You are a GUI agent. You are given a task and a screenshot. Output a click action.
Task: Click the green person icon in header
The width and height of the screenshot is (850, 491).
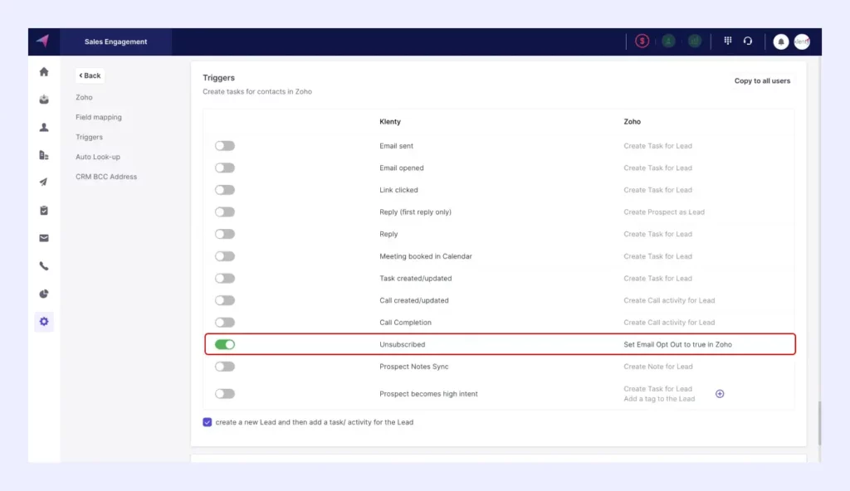pyautogui.click(x=668, y=41)
